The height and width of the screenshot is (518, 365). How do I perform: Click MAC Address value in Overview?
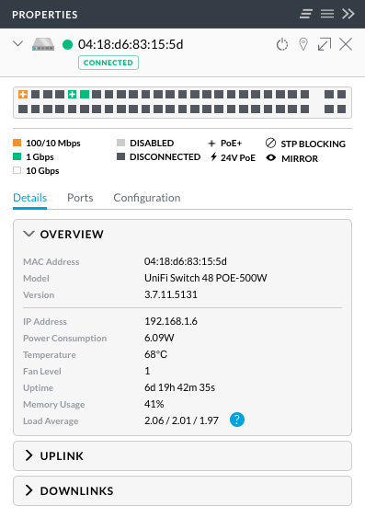coord(186,261)
